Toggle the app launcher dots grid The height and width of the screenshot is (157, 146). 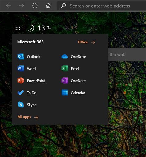pos(18,28)
